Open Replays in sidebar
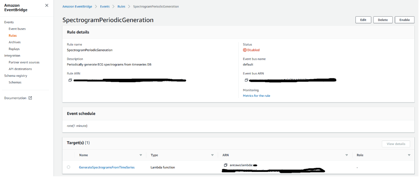Viewport: 419px width, 178px height. tap(14, 49)
